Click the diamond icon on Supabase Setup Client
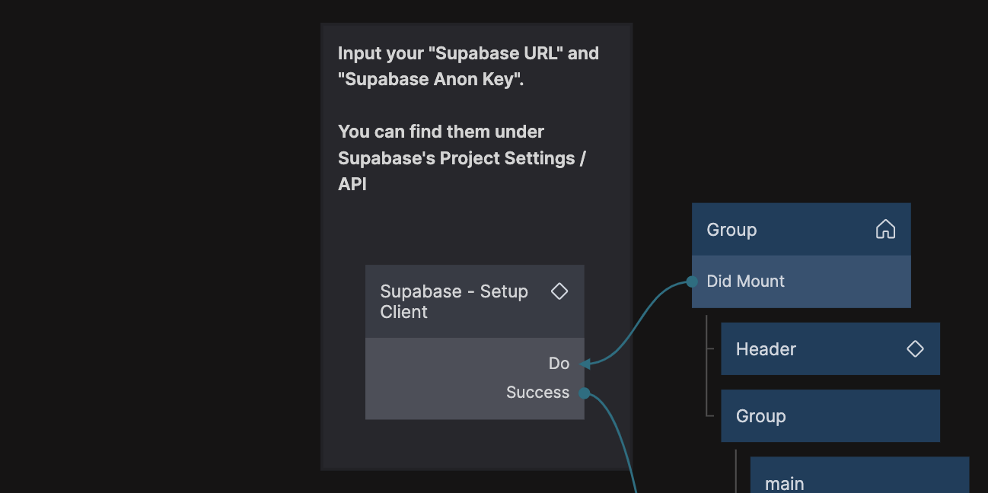Image resolution: width=988 pixels, height=493 pixels. (x=559, y=291)
